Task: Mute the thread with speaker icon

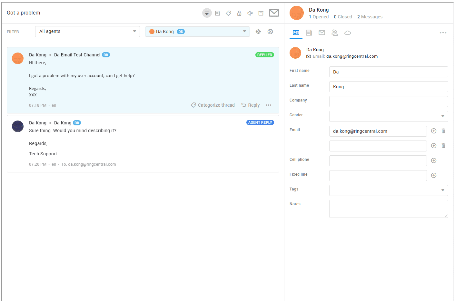Action: click(250, 13)
